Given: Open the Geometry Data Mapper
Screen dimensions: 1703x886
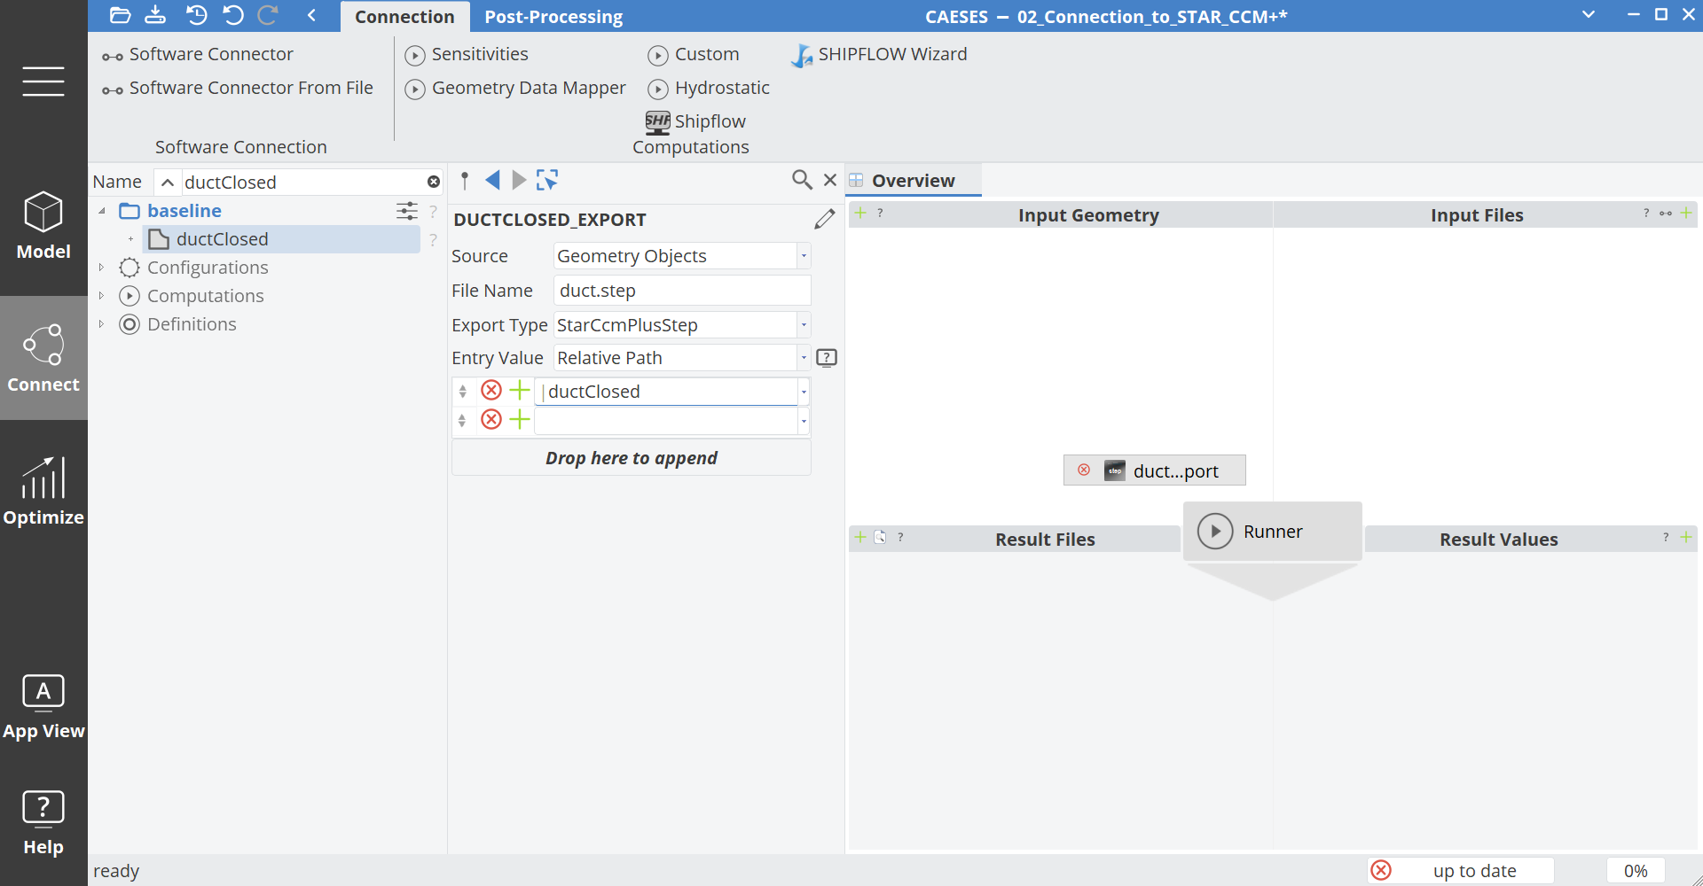Looking at the screenshot, I should click(x=515, y=89).
